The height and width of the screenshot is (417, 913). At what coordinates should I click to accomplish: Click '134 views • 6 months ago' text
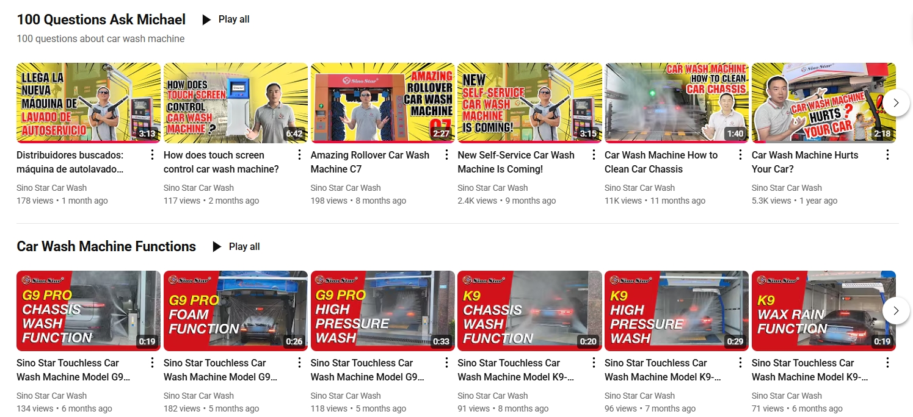click(x=65, y=408)
